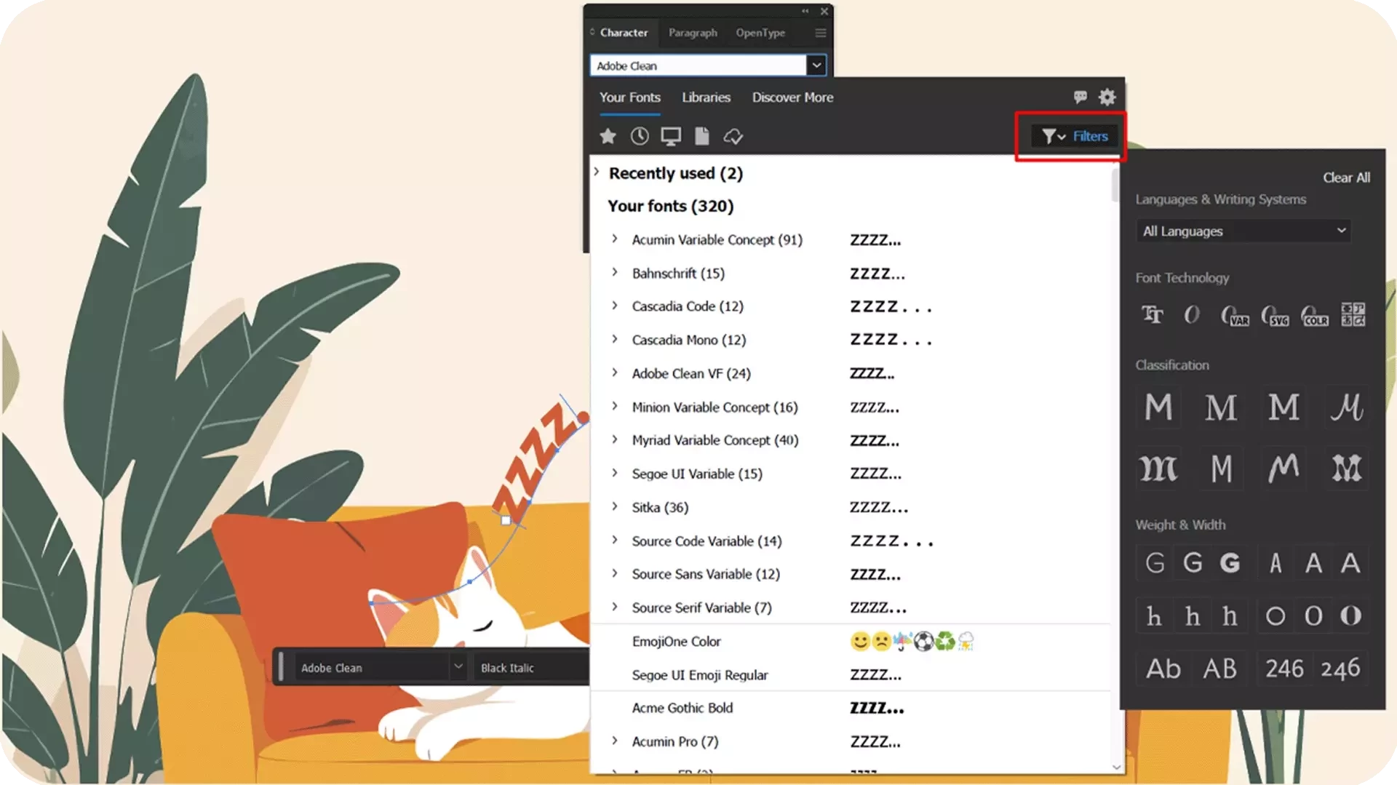Open the Character panel menu icon
Screen dimensions: 1397x785
tap(821, 33)
